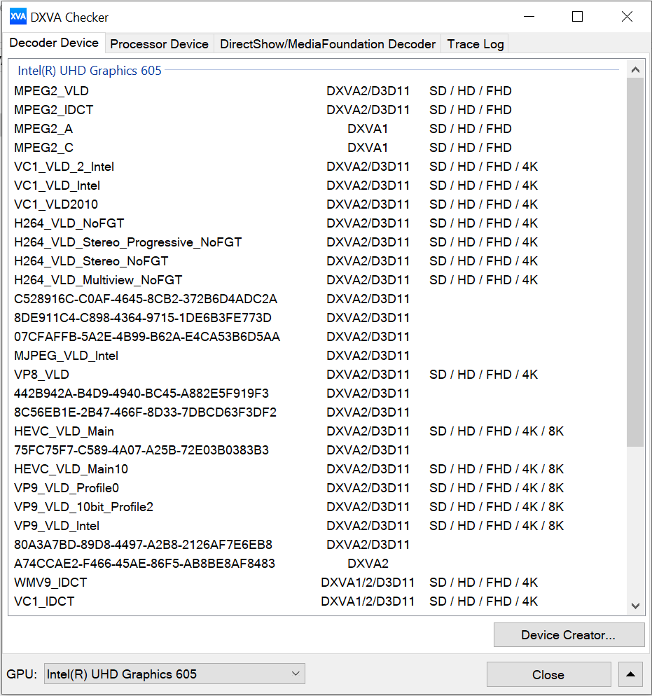The width and height of the screenshot is (652, 696).
Task: Switch to the Processor Device tab
Action: [159, 44]
